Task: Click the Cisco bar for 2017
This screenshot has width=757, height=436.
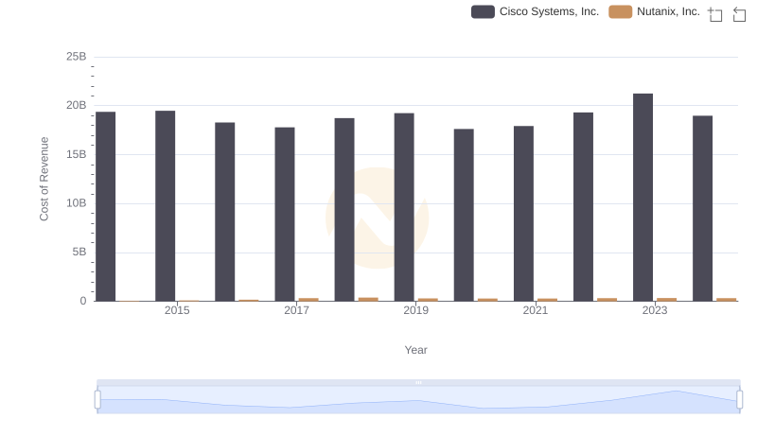Action: (x=285, y=214)
